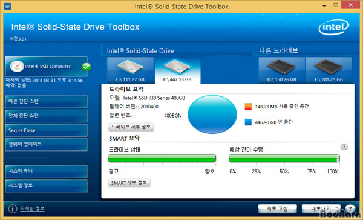Select the D:\ 150.26 GB drive

(x=281, y=70)
